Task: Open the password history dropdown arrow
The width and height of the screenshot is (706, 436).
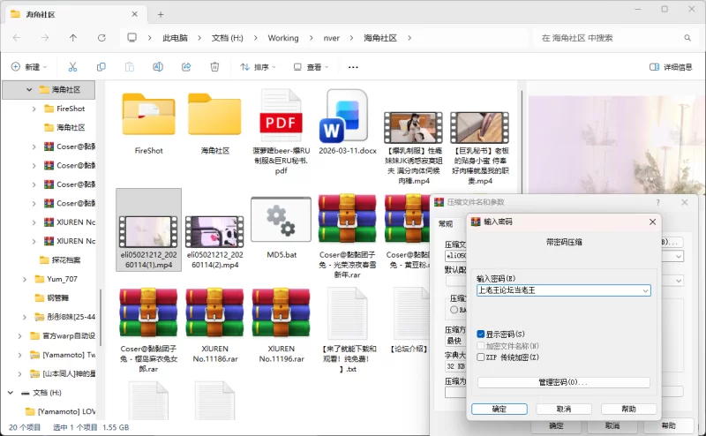Action: (645, 290)
